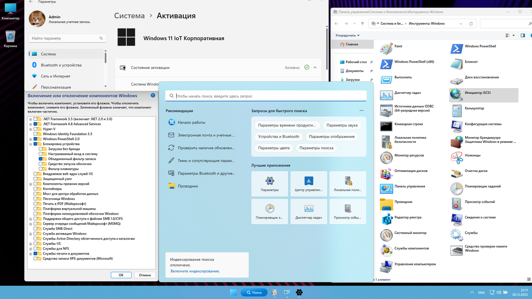Click Отмена in Windows components dialog
Viewport: 532px width, 299px height.
pos(145,275)
